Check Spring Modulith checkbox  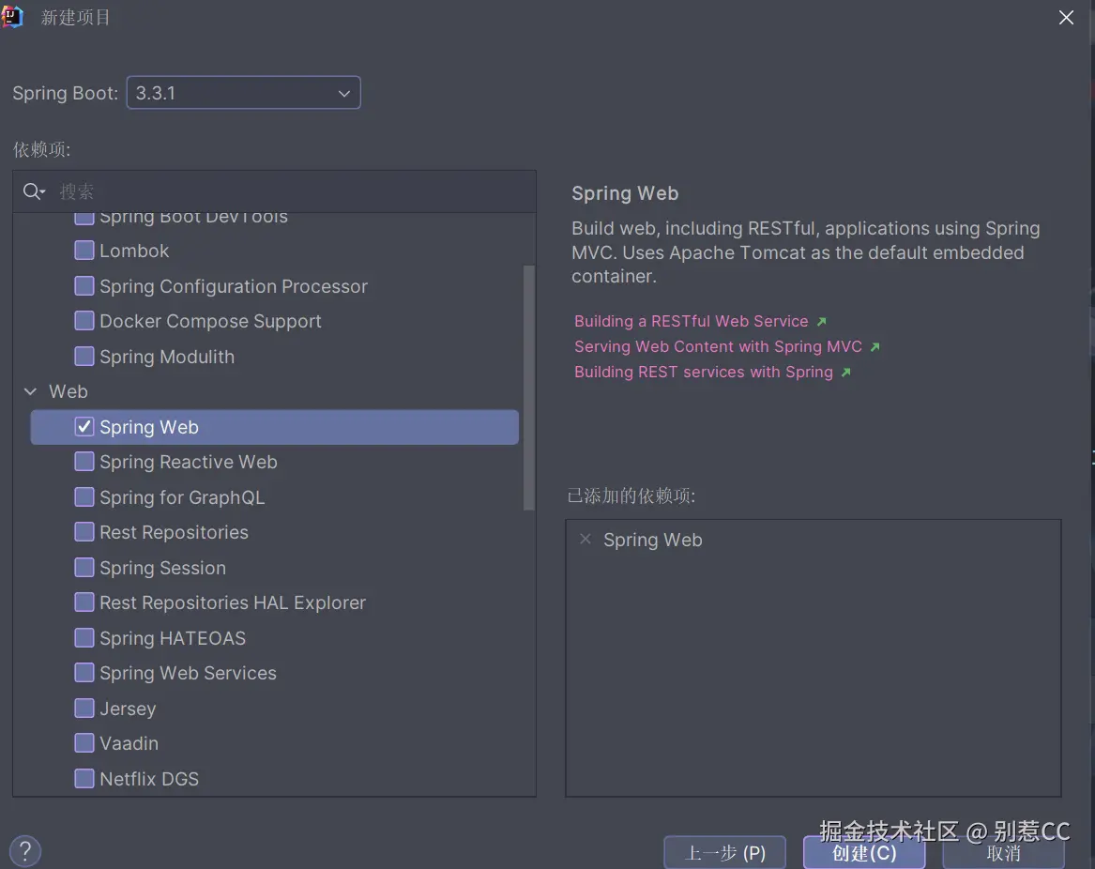click(84, 357)
